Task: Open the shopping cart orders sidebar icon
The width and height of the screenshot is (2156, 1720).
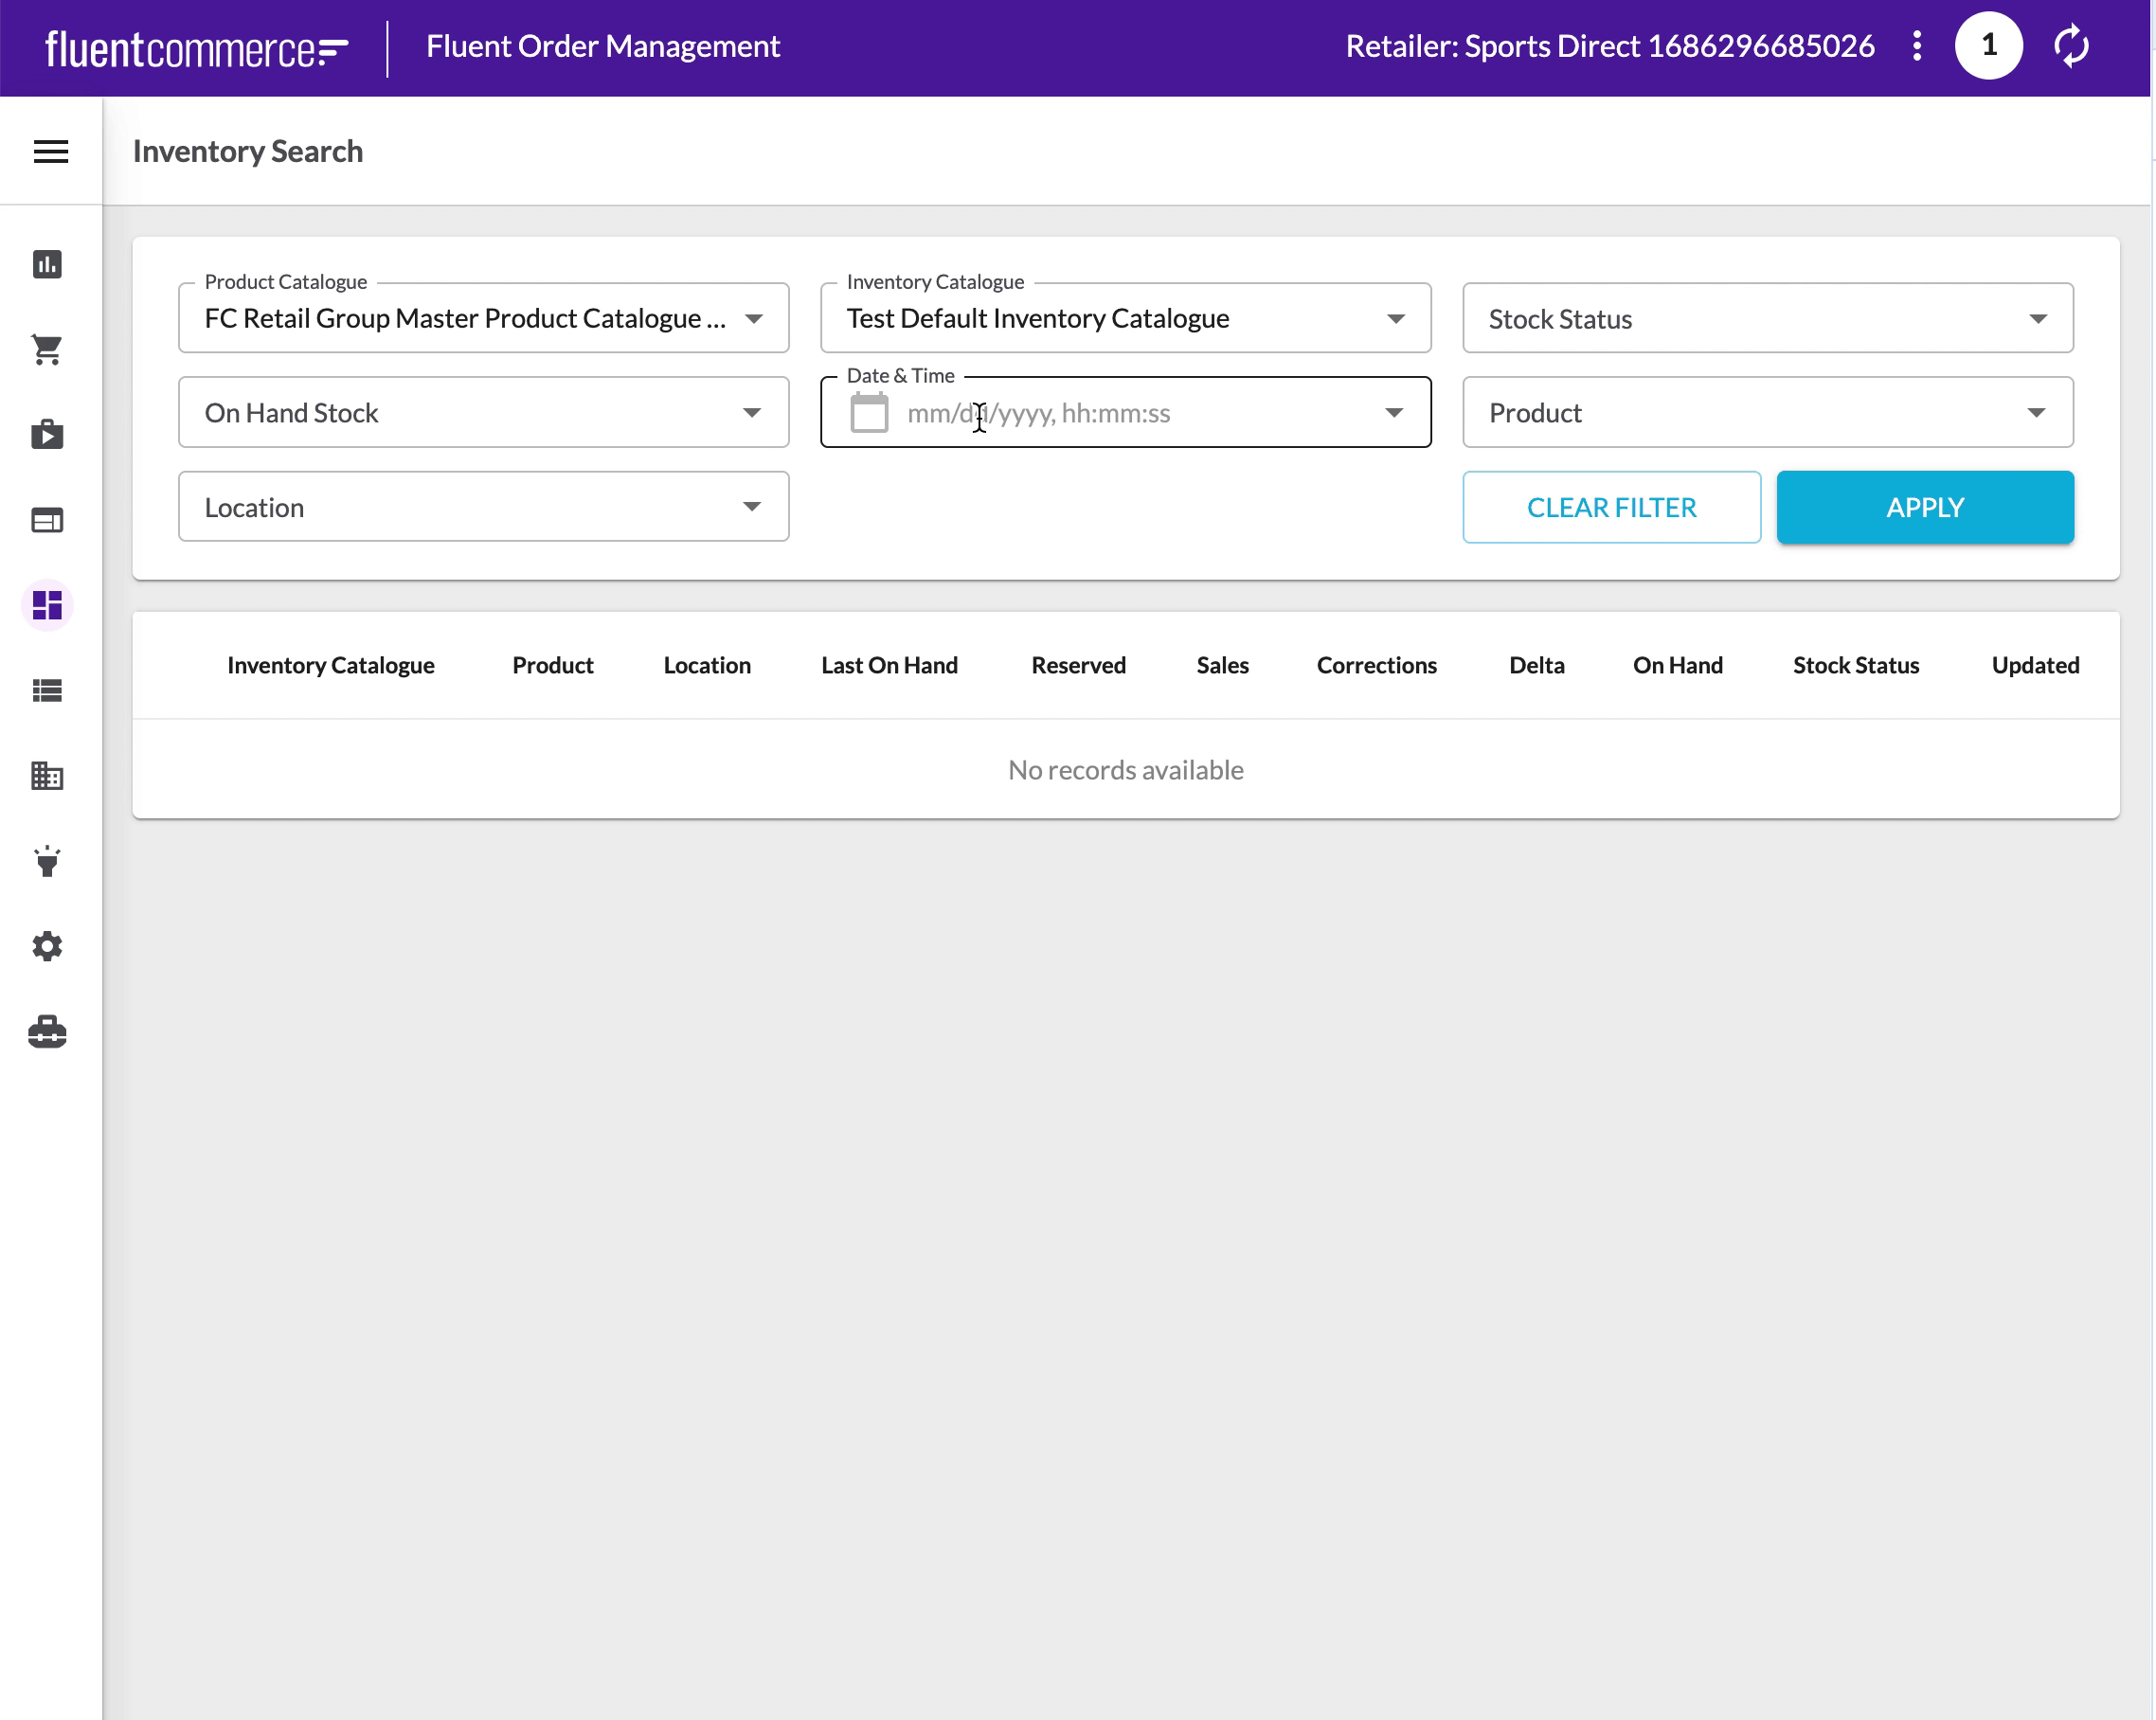Action: click(x=47, y=349)
